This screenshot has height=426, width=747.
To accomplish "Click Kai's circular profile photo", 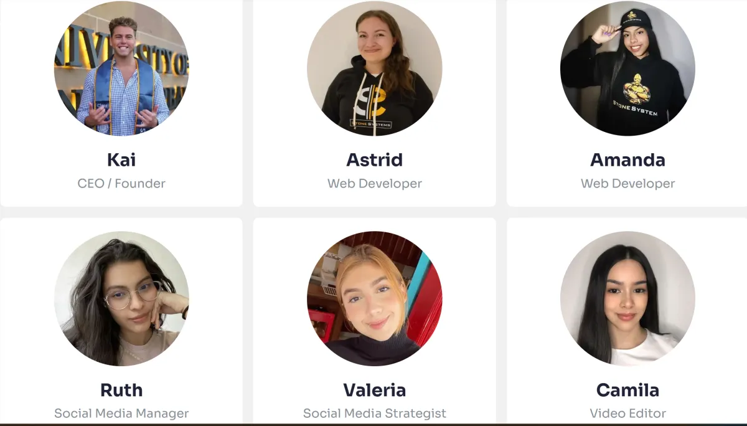I will coord(121,69).
